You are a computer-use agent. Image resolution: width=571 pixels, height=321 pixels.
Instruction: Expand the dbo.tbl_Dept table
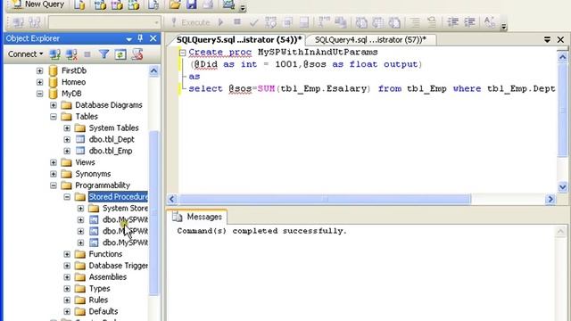click(67, 139)
